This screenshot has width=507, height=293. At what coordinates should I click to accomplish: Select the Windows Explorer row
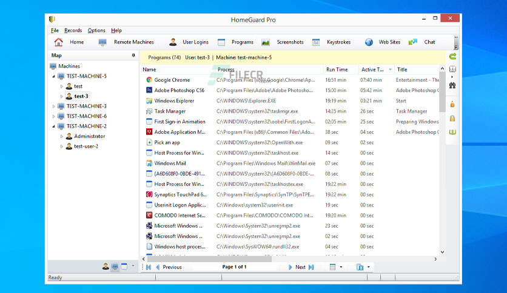(290, 100)
